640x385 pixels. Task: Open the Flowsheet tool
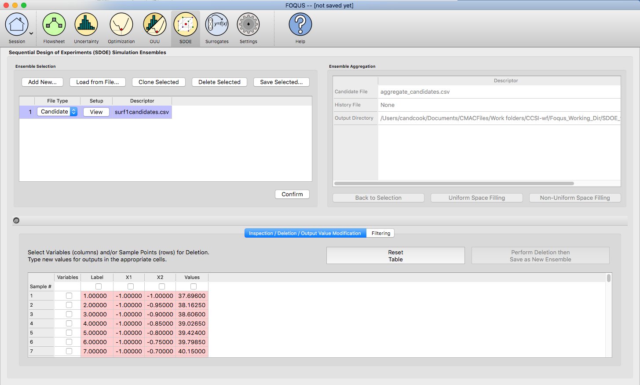(54, 25)
